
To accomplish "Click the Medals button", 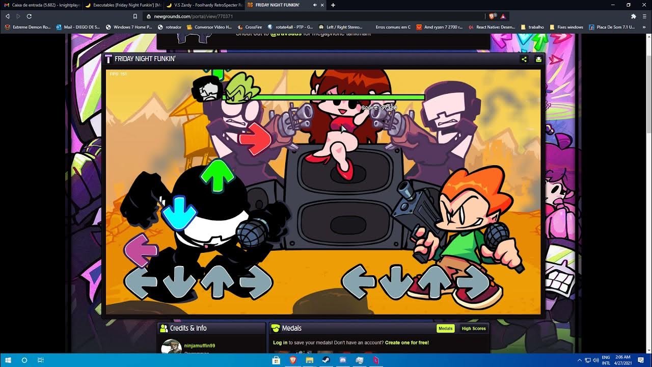I will pos(446,328).
